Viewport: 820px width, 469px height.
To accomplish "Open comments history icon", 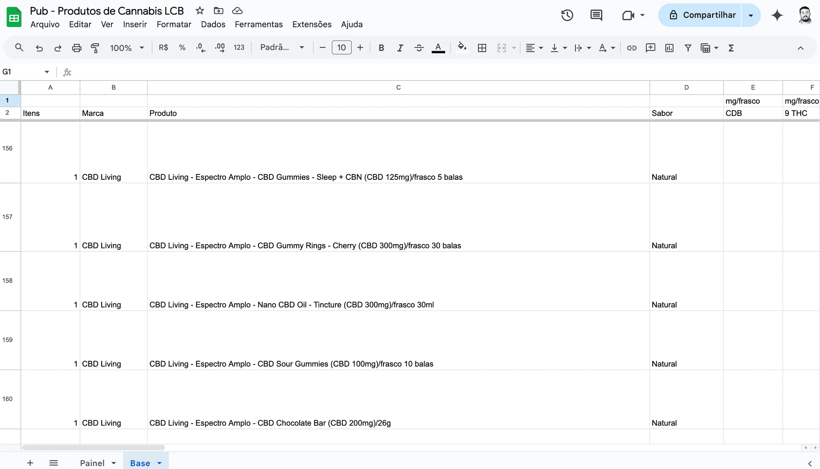I will pyautogui.click(x=596, y=16).
